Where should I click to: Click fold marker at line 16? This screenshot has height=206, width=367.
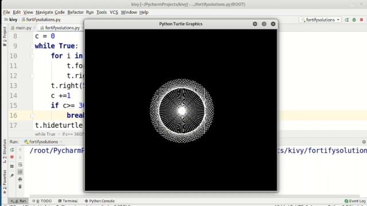pos(32,116)
